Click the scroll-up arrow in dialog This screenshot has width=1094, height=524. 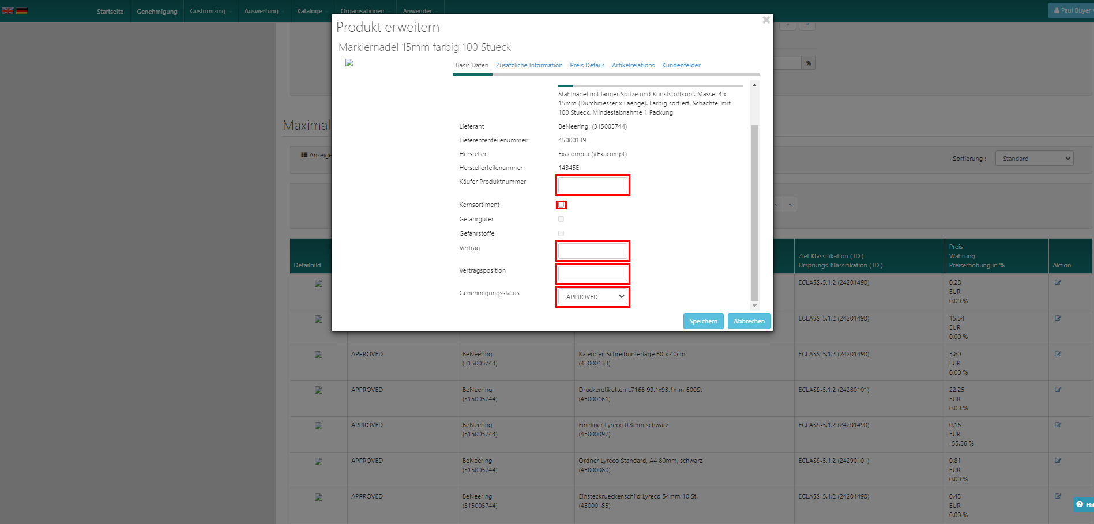point(754,85)
